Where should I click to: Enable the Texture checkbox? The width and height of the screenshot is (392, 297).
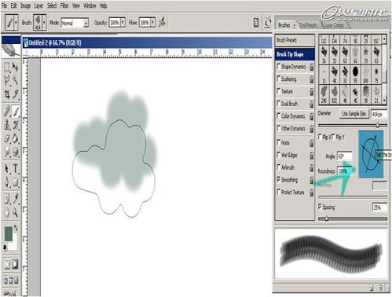[279, 90]
